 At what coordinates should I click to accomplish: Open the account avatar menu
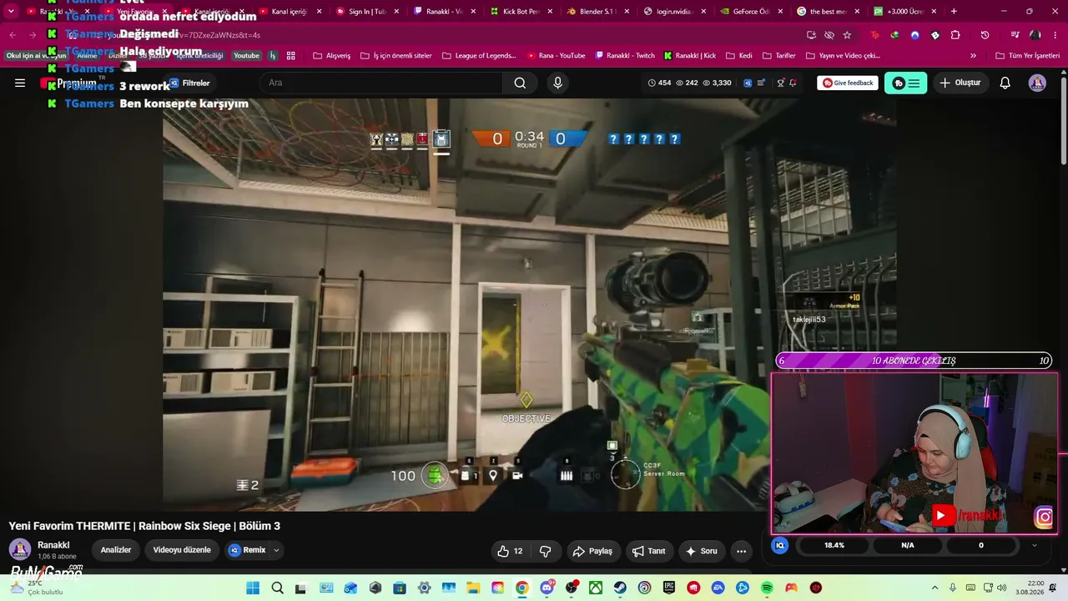coord(1037,83)
